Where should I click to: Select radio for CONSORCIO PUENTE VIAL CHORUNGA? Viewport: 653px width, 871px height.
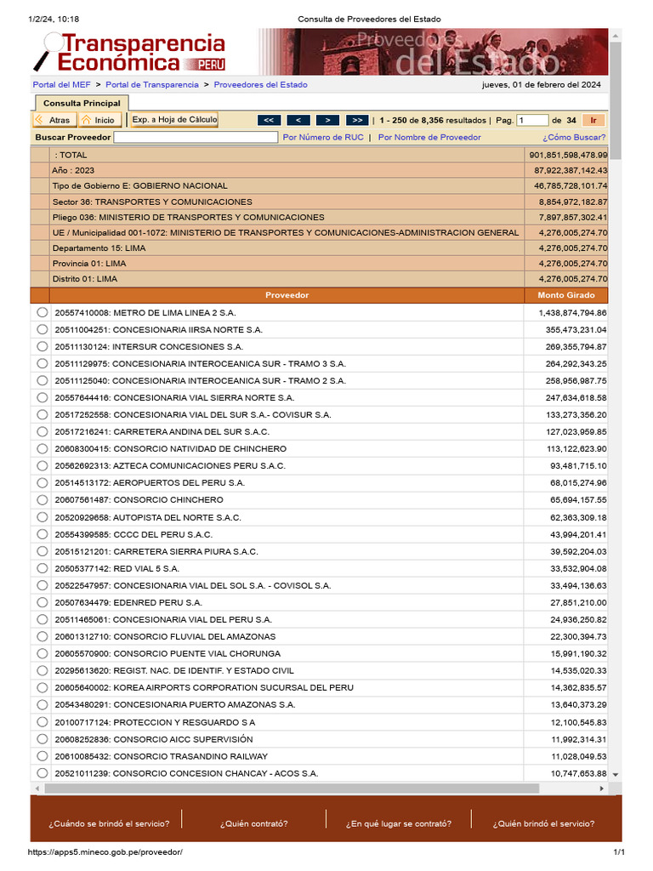pyautogui.click(x=43, y=653)
